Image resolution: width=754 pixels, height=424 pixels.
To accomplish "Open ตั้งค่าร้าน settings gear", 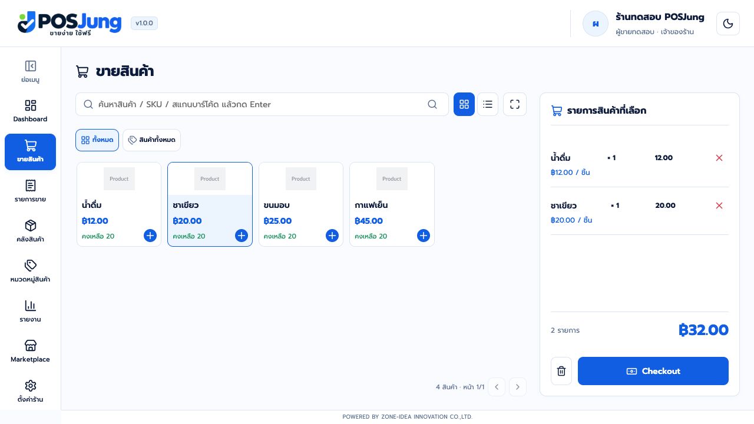I will tap(31, 386).
